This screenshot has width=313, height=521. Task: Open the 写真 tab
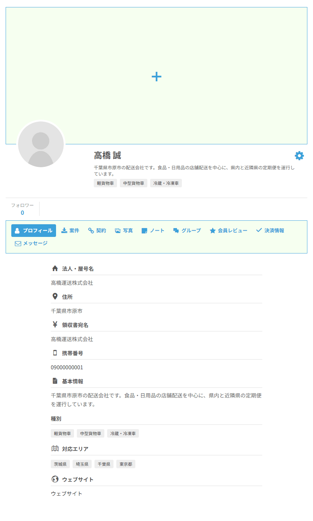pyautogui.click(x=124, y=231)
